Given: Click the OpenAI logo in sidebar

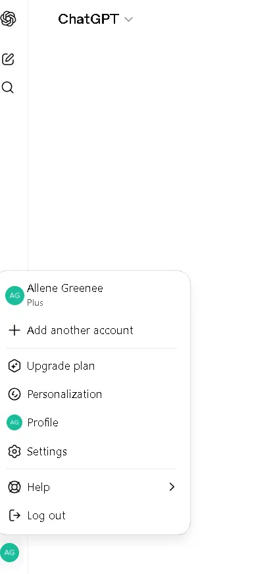Looking at the screenshot, I should pos(8,18).
